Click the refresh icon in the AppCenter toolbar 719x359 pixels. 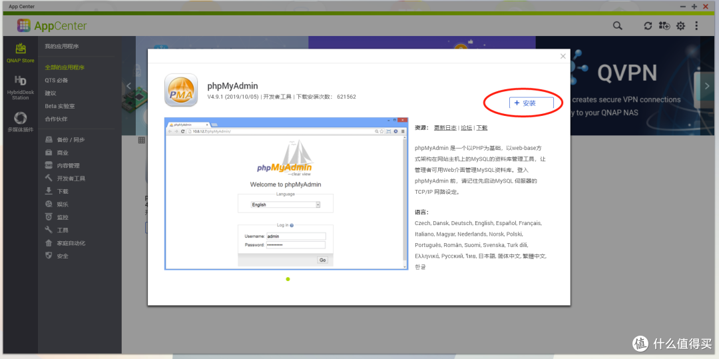[x=648, y=26]
